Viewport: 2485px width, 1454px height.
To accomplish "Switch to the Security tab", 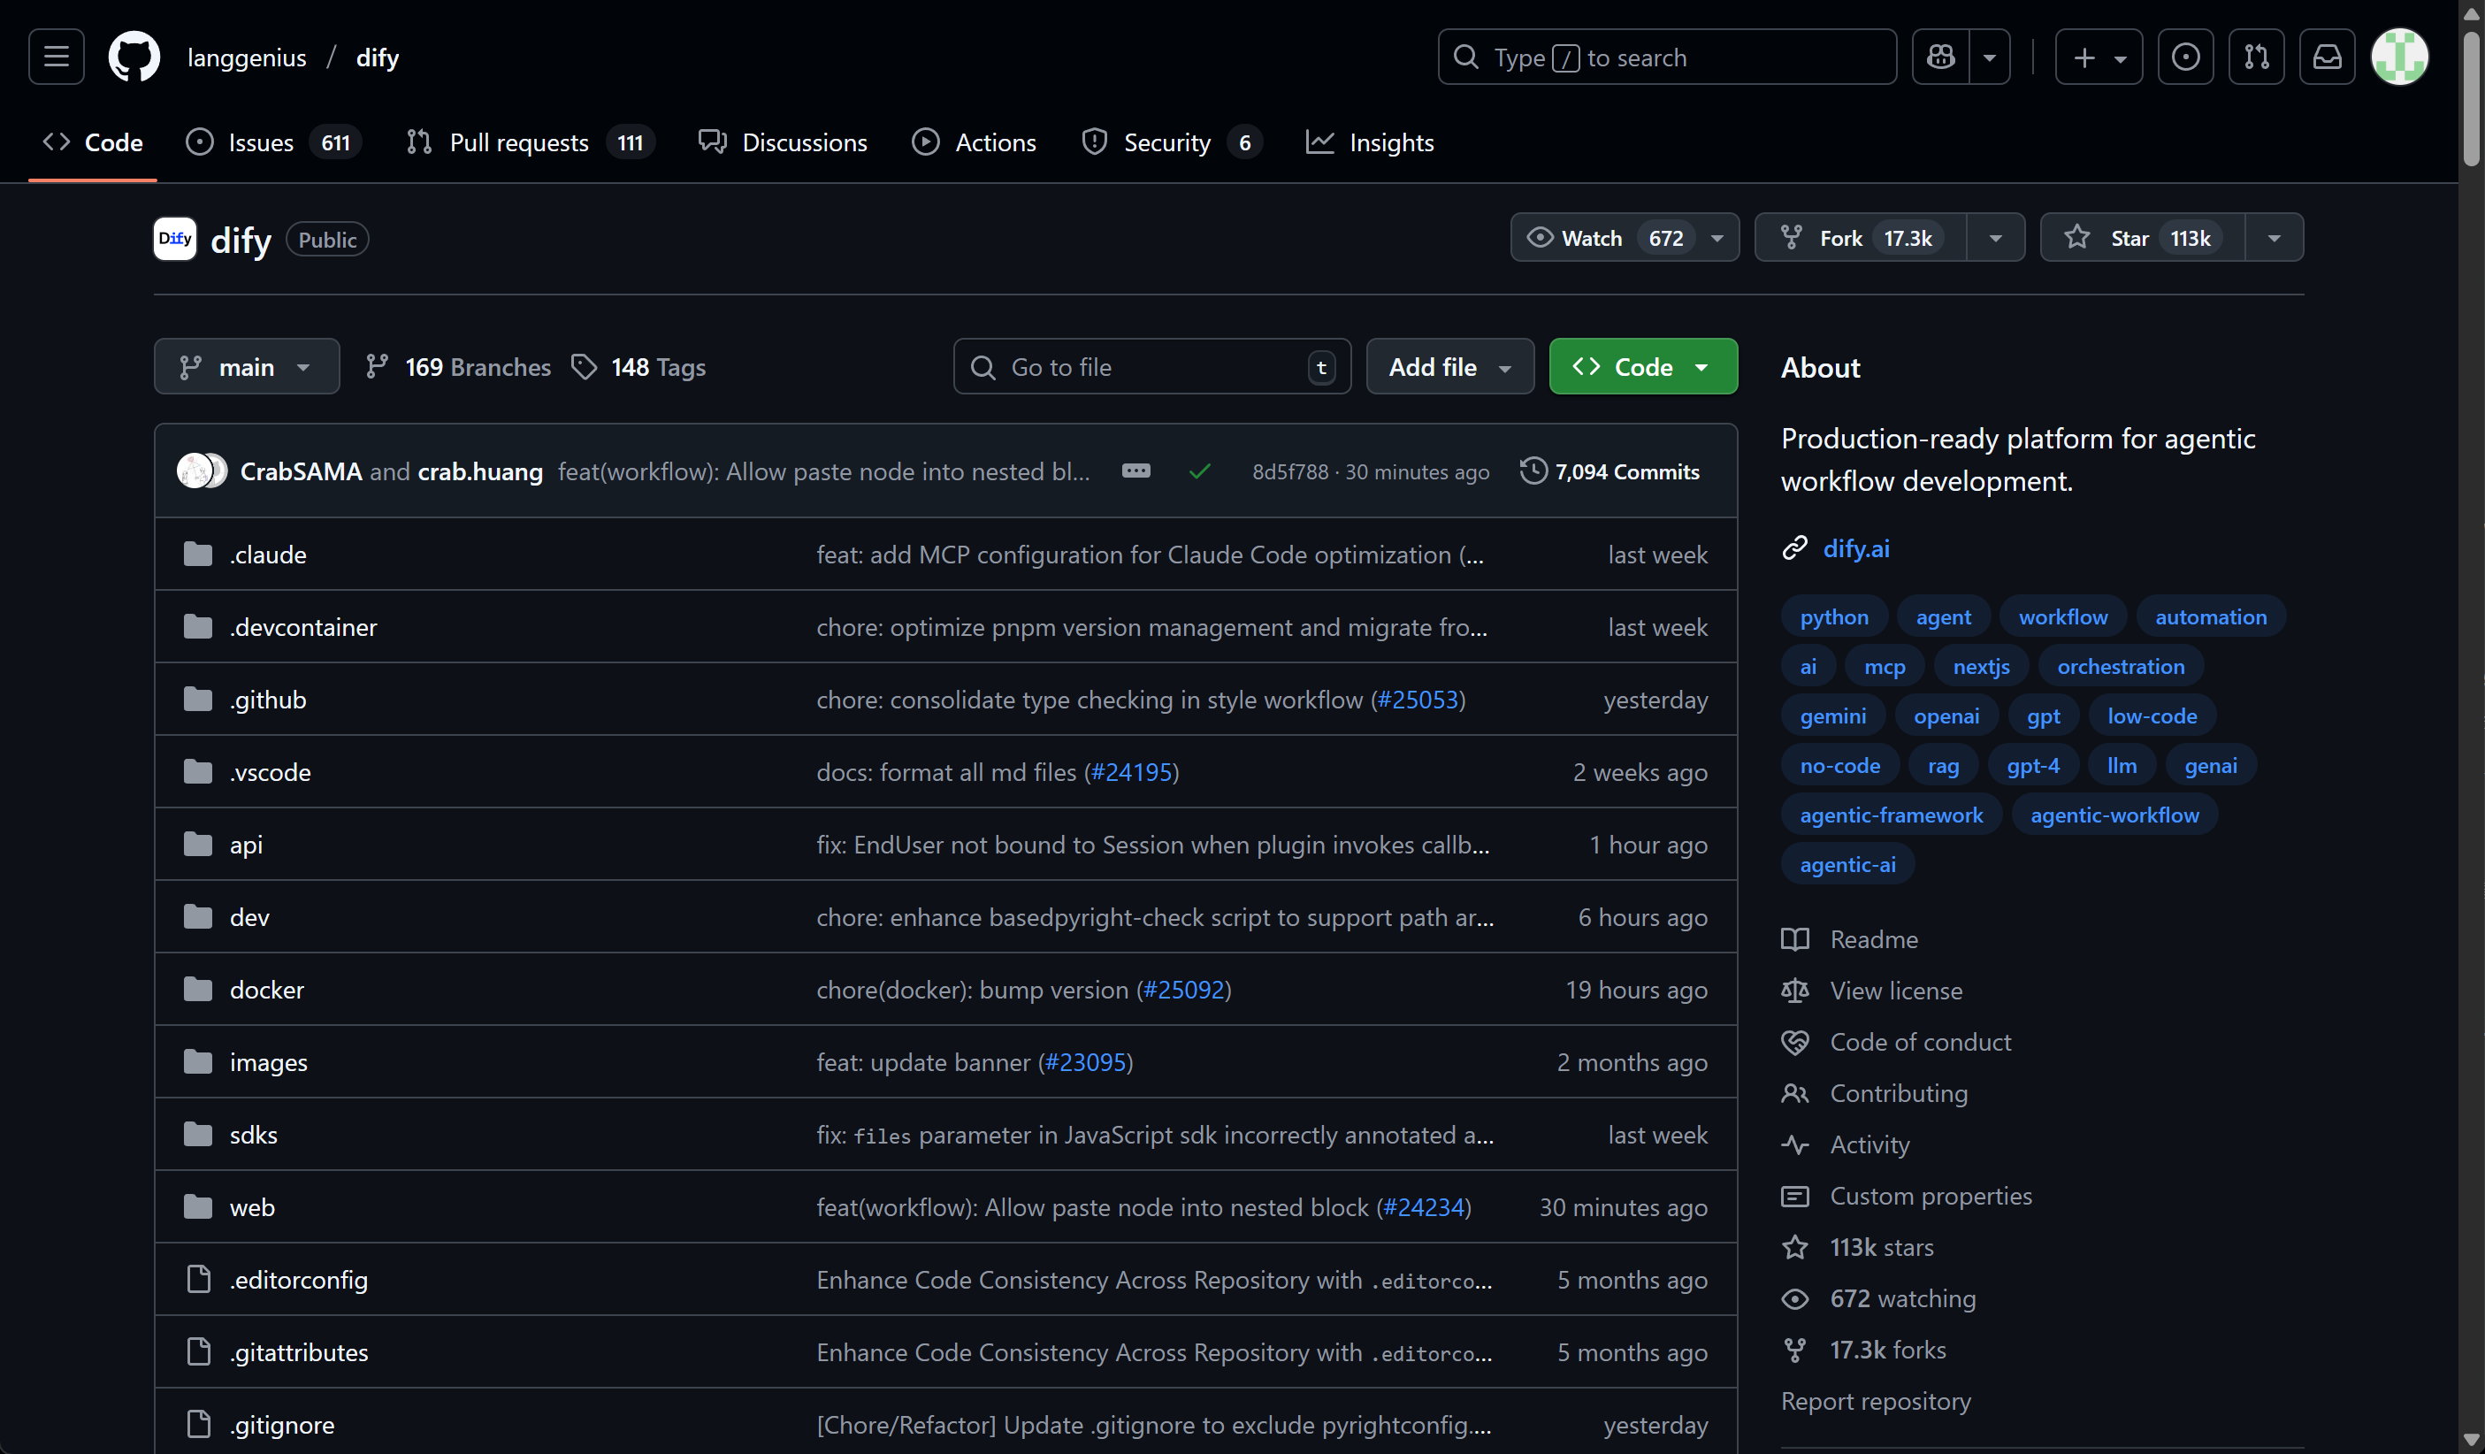I will click(x=1173, y=142).
